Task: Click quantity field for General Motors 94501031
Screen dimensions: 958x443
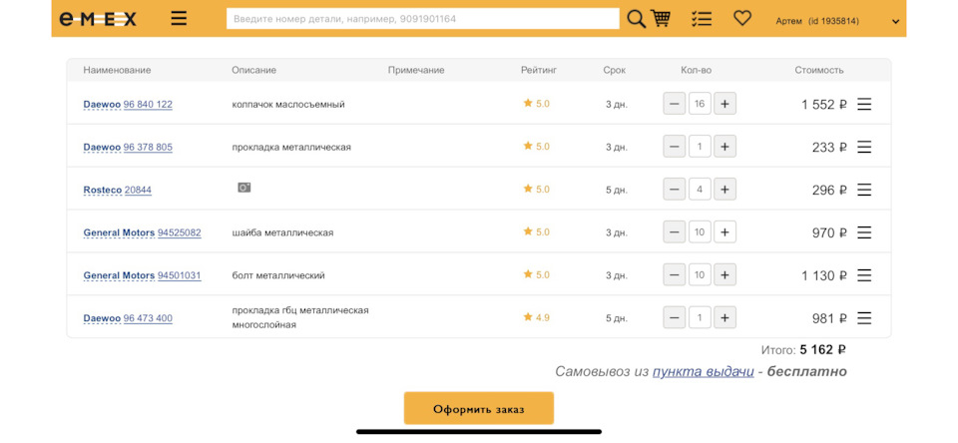Action: point(700,275)
